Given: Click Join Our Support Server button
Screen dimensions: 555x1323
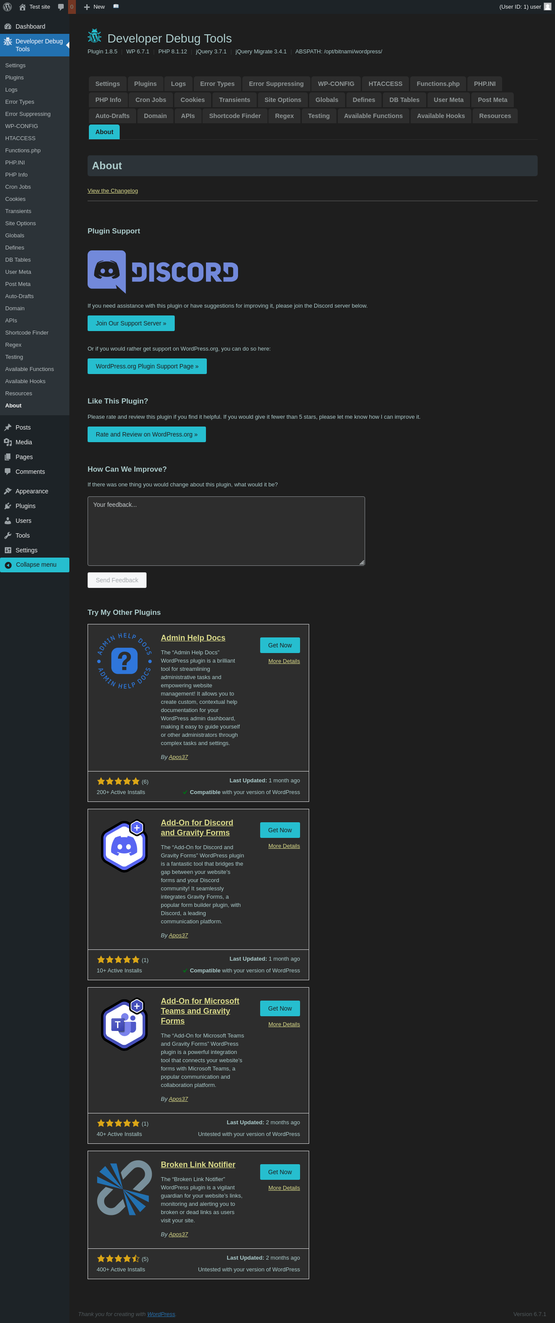Looking at the screenshot, I should coord(131,323).
